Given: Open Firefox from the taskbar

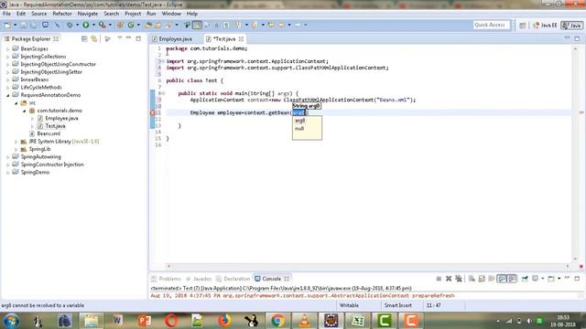Looking at the screenshot, I should [224, 321].
